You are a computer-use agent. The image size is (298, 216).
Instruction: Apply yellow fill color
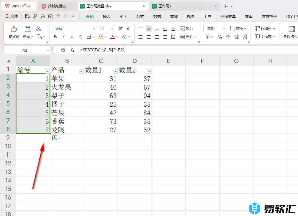coord(101,37)
